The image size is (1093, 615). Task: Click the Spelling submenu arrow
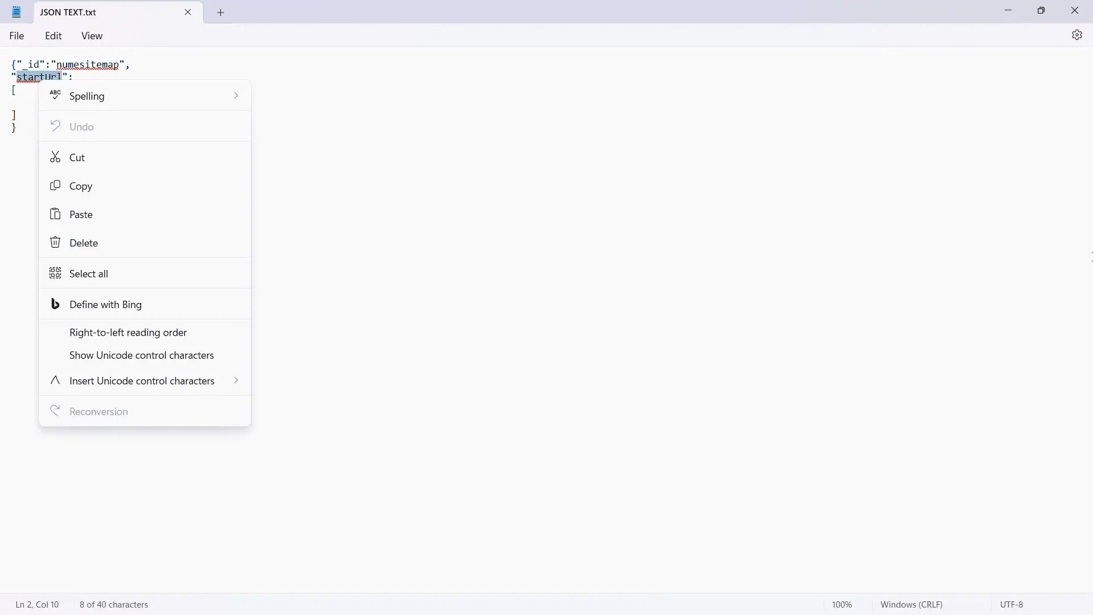tap(236, 95)
